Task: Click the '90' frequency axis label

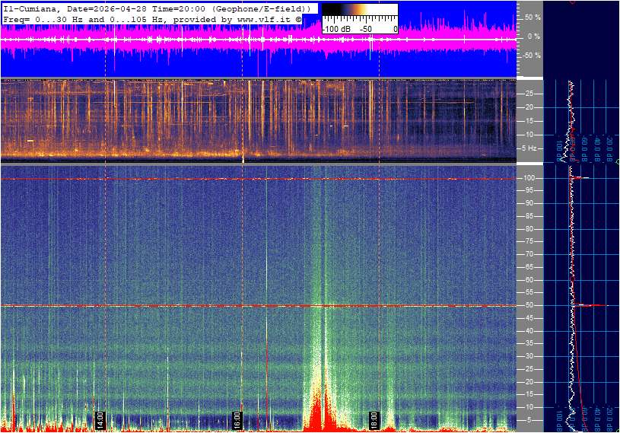Action: tap(529, 203)
